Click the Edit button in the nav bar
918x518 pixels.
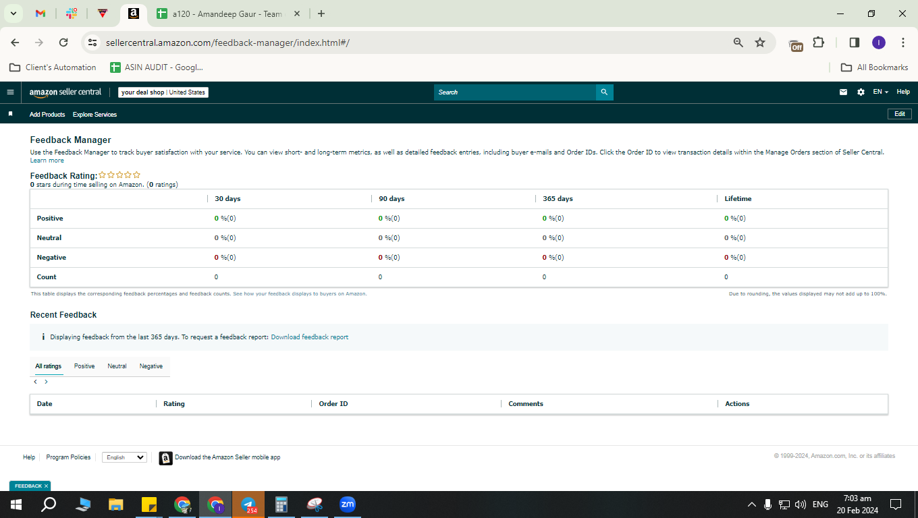point(899,114)
